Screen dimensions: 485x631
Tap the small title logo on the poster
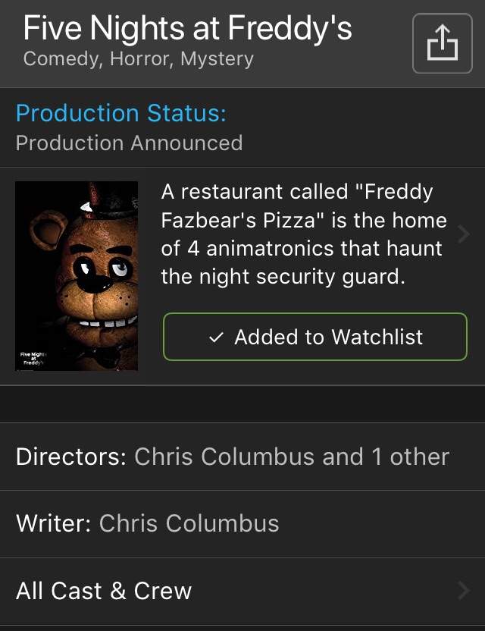(x=33, y=357)
